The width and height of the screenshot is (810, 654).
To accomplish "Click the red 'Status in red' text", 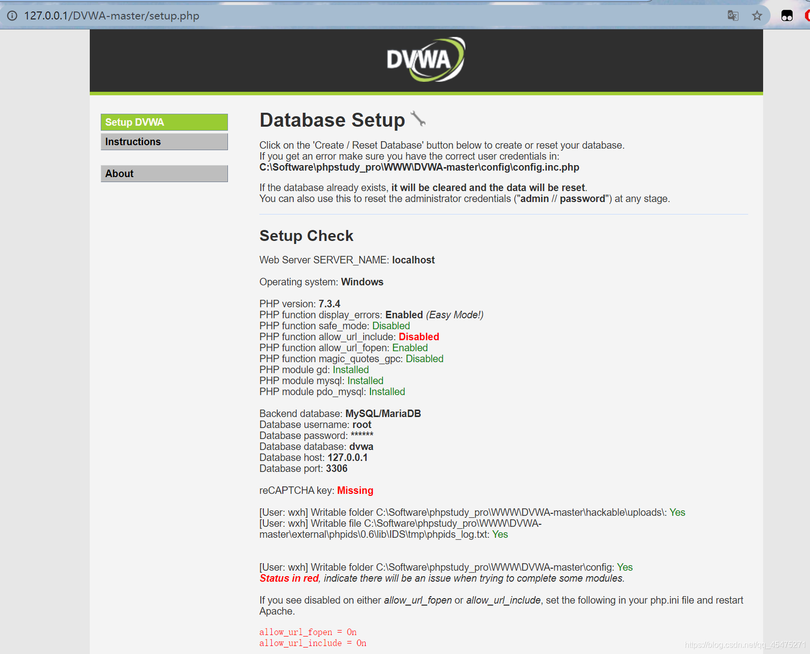I will point(289,578).
